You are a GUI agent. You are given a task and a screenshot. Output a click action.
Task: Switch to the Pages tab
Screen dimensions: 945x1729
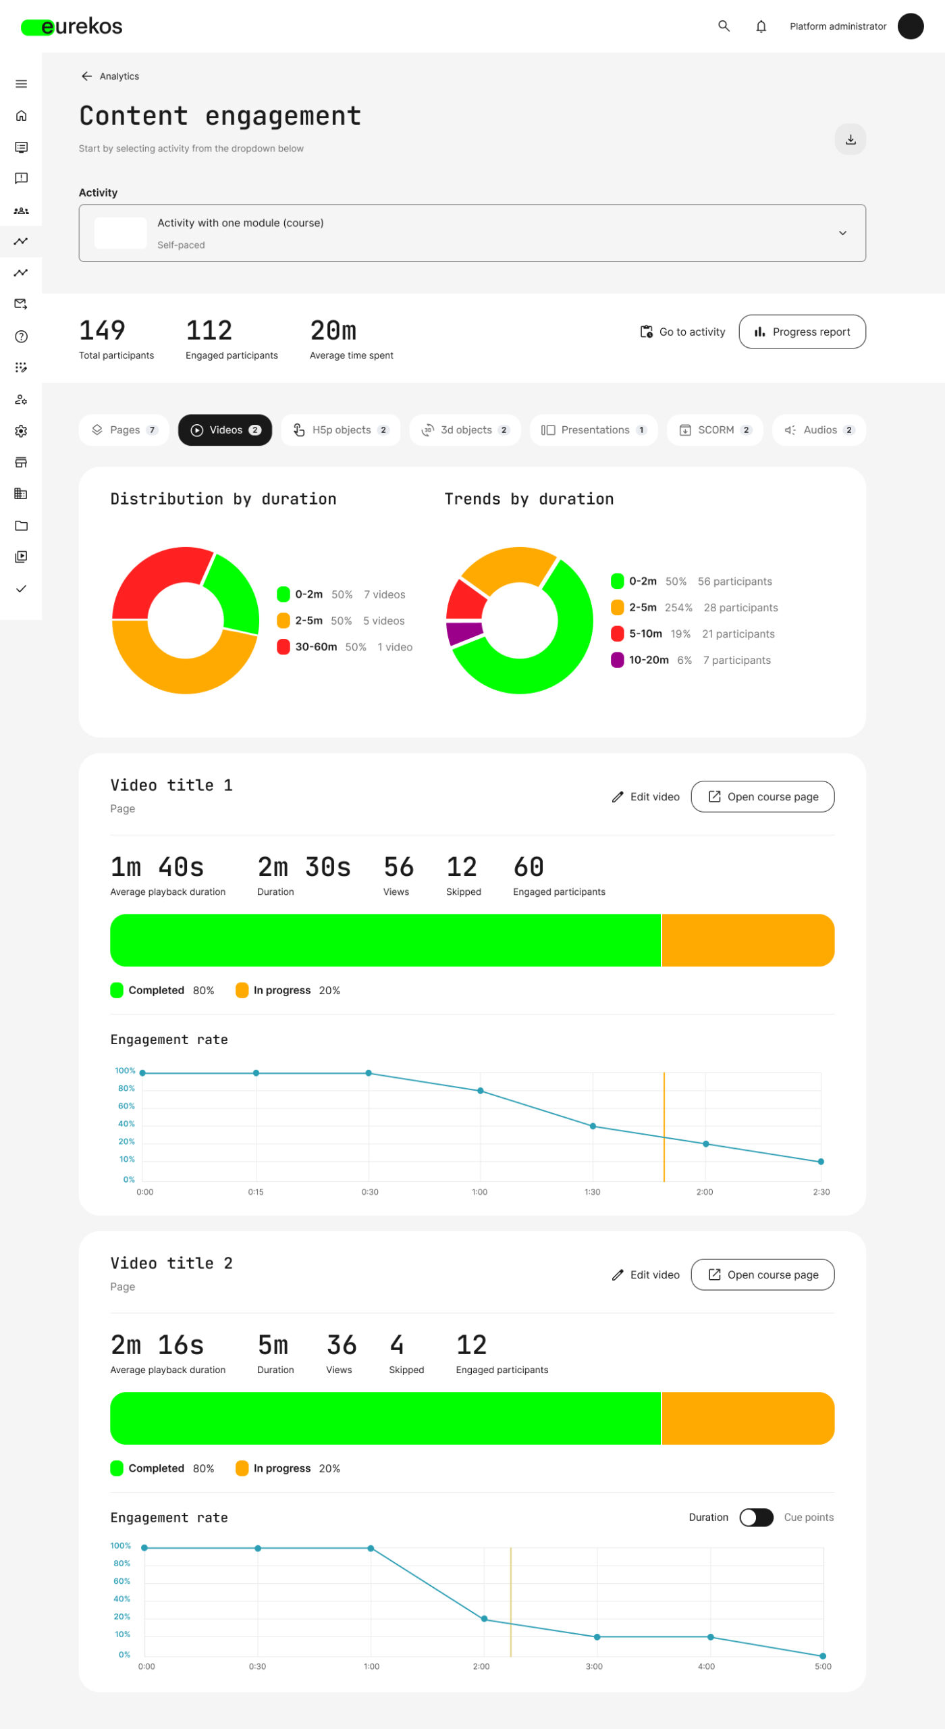(x=124, y=430)
